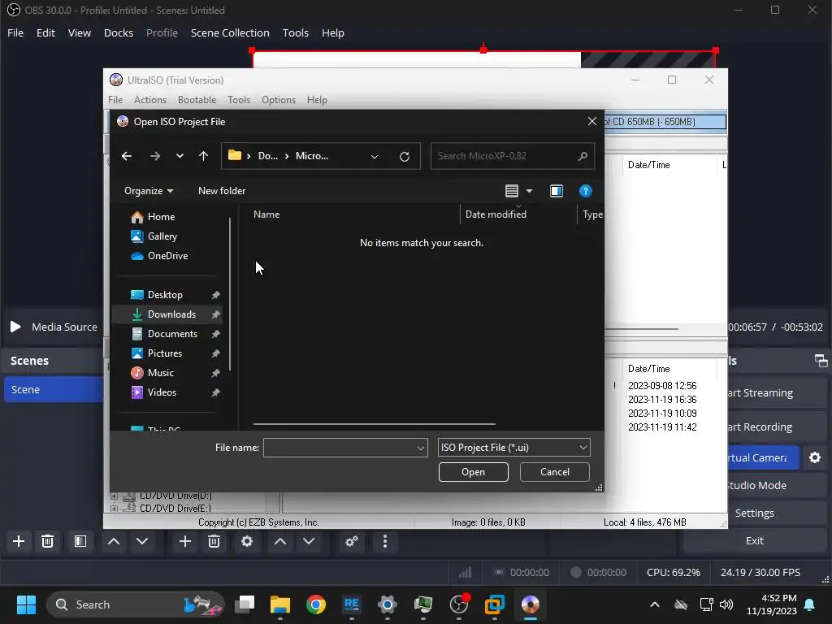The height and width of the screenshot is (624, 832).
Task: Open OneDrive in the navigation pane
Action: pos(167,256)
